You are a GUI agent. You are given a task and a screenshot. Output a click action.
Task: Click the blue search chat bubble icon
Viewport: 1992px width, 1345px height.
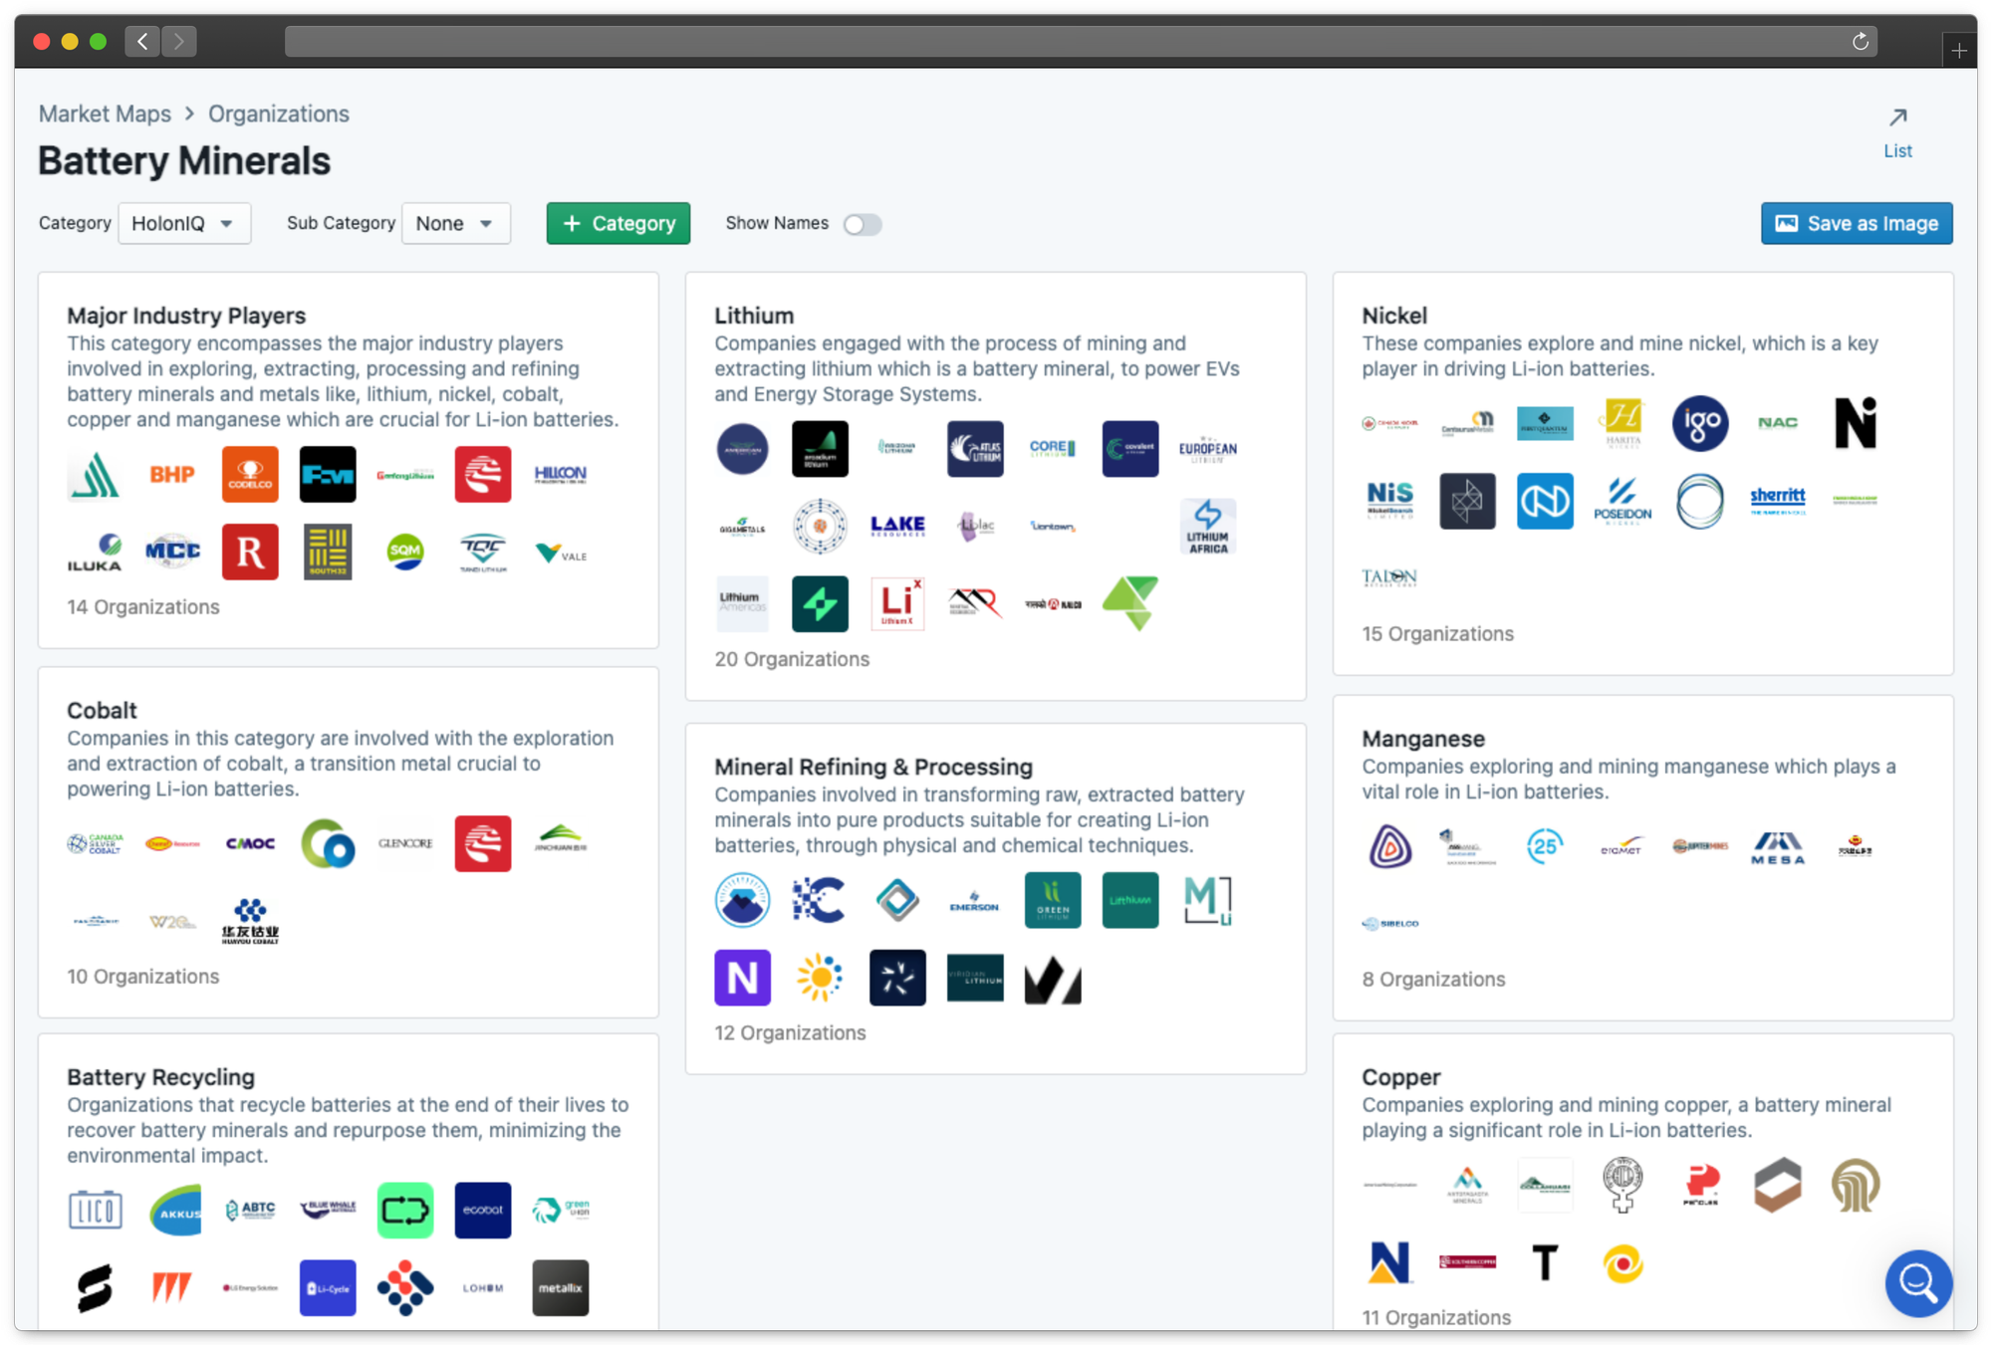click(x=1918, y=1282)
